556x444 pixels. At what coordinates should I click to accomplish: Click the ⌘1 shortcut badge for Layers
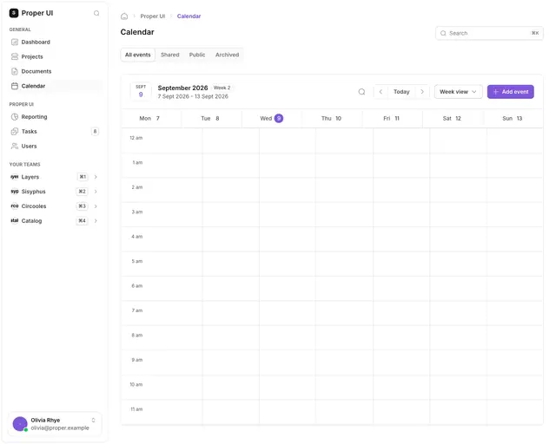pyautogui.click(x=83, y=177)
